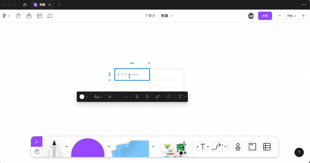Select the hand tool
Screen dimensions: 310x163
37,152
